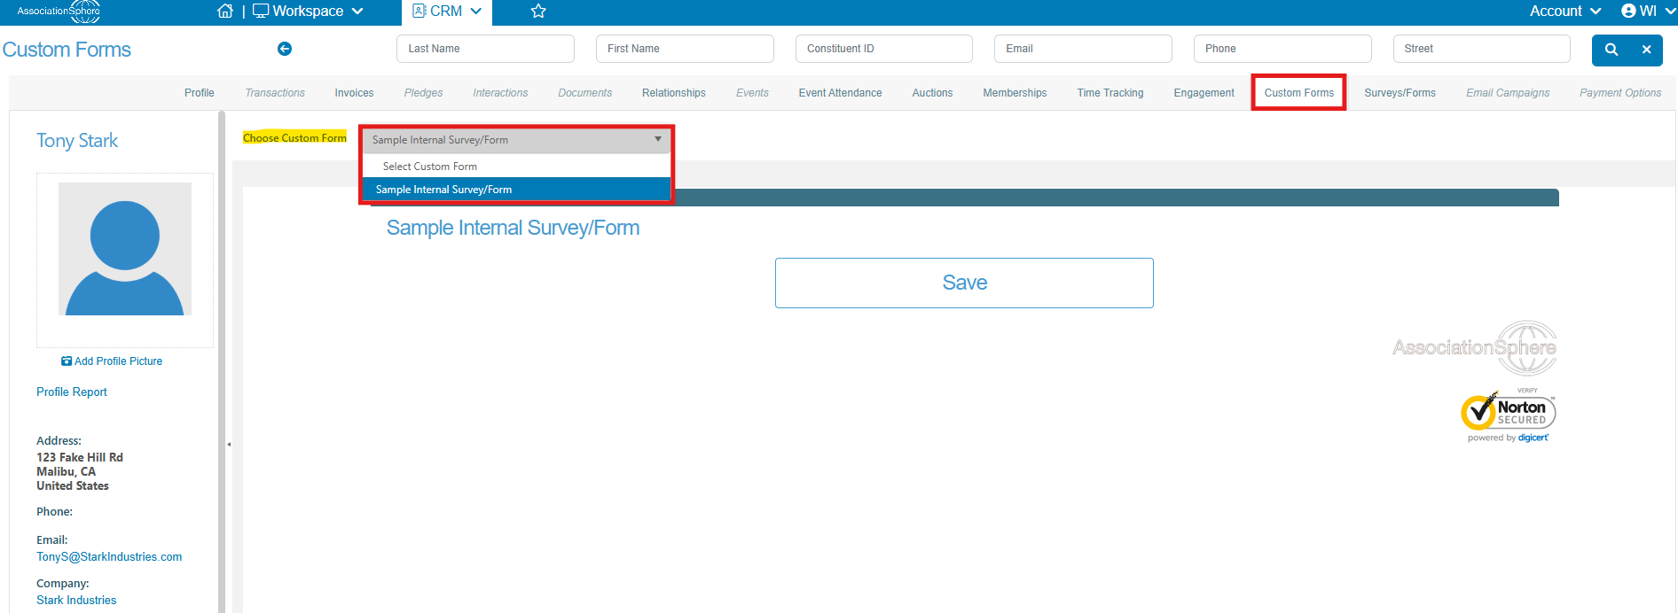This screenshot has height=613, width=1678.
Task: Collapse the sidebar with the splitter arrow
Action: coord(229,444)
